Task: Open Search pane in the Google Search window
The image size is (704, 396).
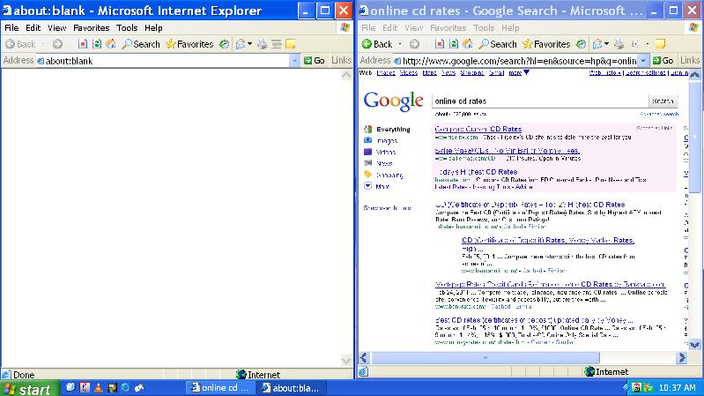Action: coord(498,44)
